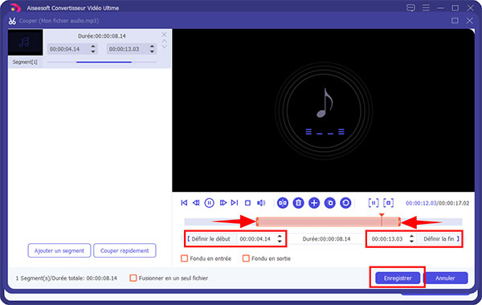Click the bracketed stop icon
Viewport: 482px width, 305px height.
pos(388,203)
